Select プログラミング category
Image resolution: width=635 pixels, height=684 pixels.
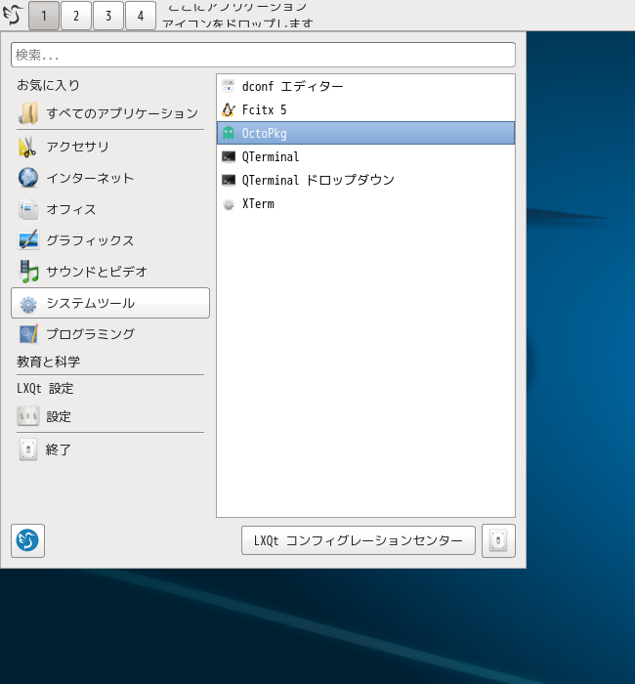(110, 334)
